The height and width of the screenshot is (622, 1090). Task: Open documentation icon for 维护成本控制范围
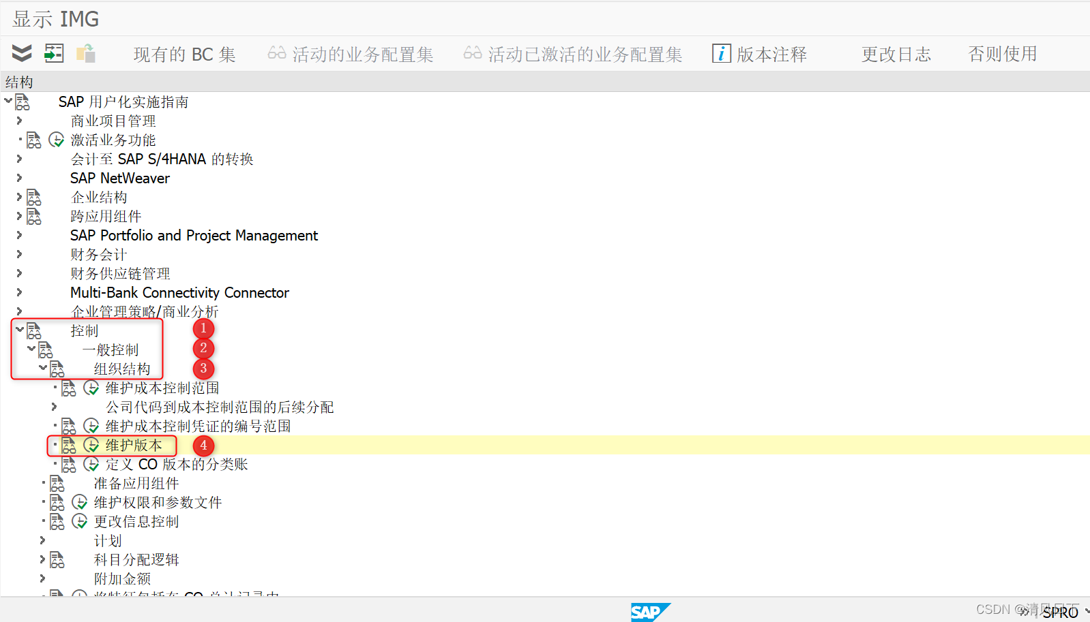pyautogui.click(x=69, y=388)
